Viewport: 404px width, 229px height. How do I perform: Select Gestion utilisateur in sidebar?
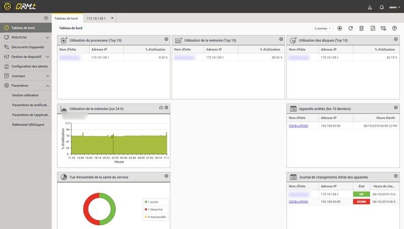tap(25, 95)
